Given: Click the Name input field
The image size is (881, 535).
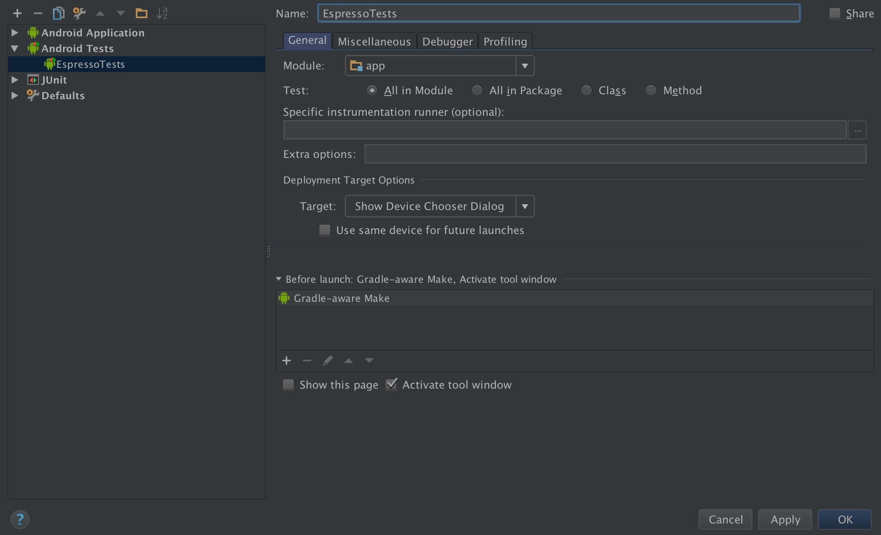Looking at the screenshot, I should coord(559,13).
